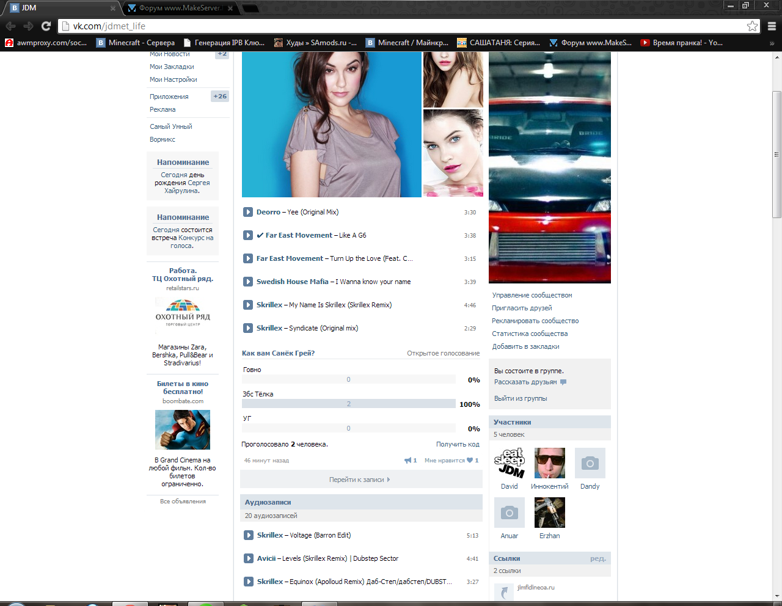
Task: Open the Худы » SAmods.ru bookmark
Action: [315, 43]
